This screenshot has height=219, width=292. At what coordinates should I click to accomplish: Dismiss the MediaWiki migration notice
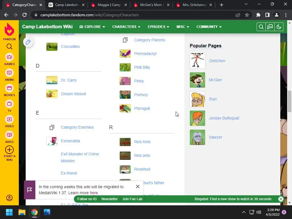tap(138, 186)
